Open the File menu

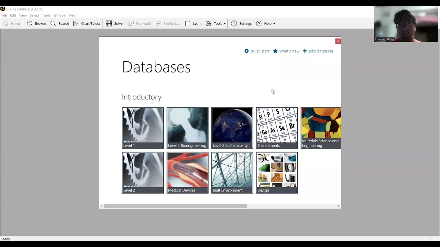click(x=4, y=15)
